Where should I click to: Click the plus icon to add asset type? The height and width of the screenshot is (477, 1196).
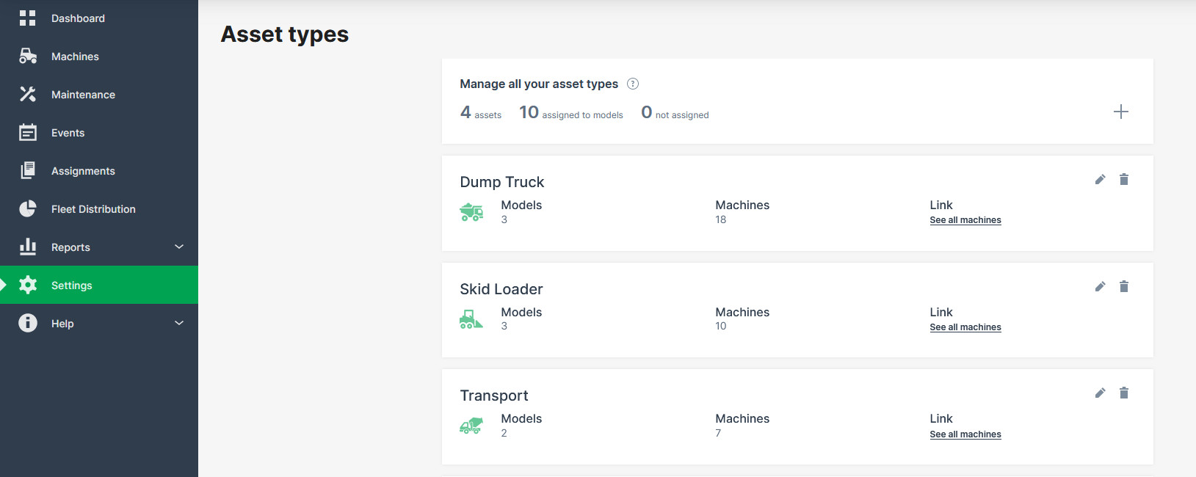pyautogui.click(x=1120, y=112)
